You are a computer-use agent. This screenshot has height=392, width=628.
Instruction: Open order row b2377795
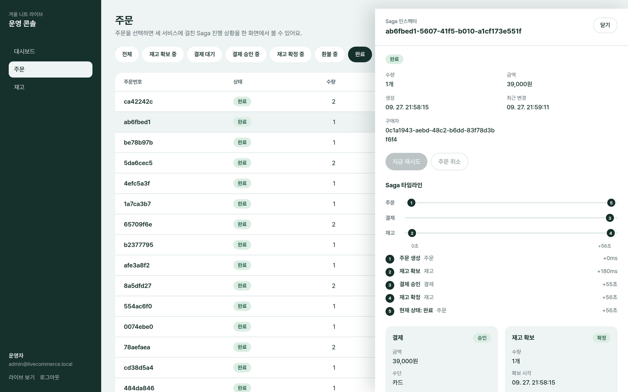pyautogui.click(x=245, y=245)
